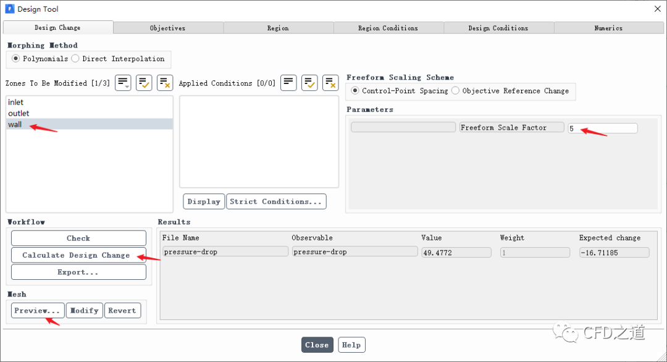
Task: Open the Zones To Be Modified filter dropdown
Action: coord(123,83)
